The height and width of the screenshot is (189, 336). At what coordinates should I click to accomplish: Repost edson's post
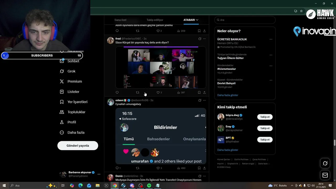tap(138, 168)
